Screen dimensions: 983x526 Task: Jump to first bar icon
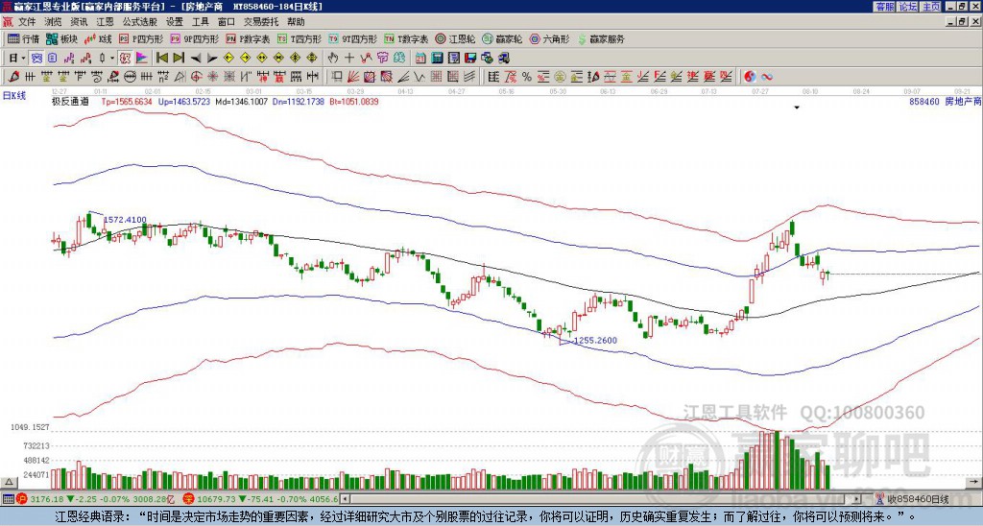pos(161,58)
